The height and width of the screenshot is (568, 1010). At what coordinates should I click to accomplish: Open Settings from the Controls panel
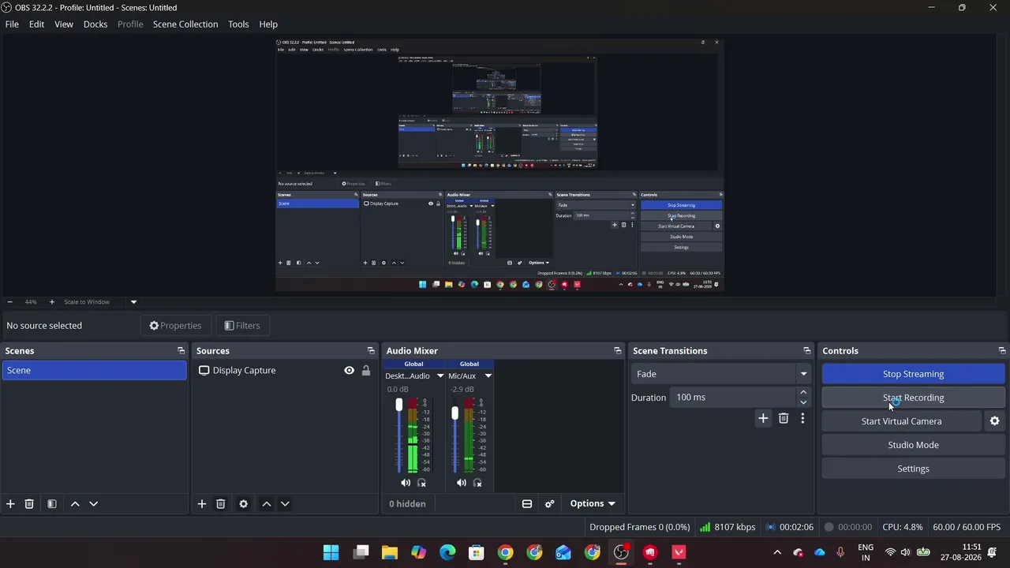coord(913,469)
